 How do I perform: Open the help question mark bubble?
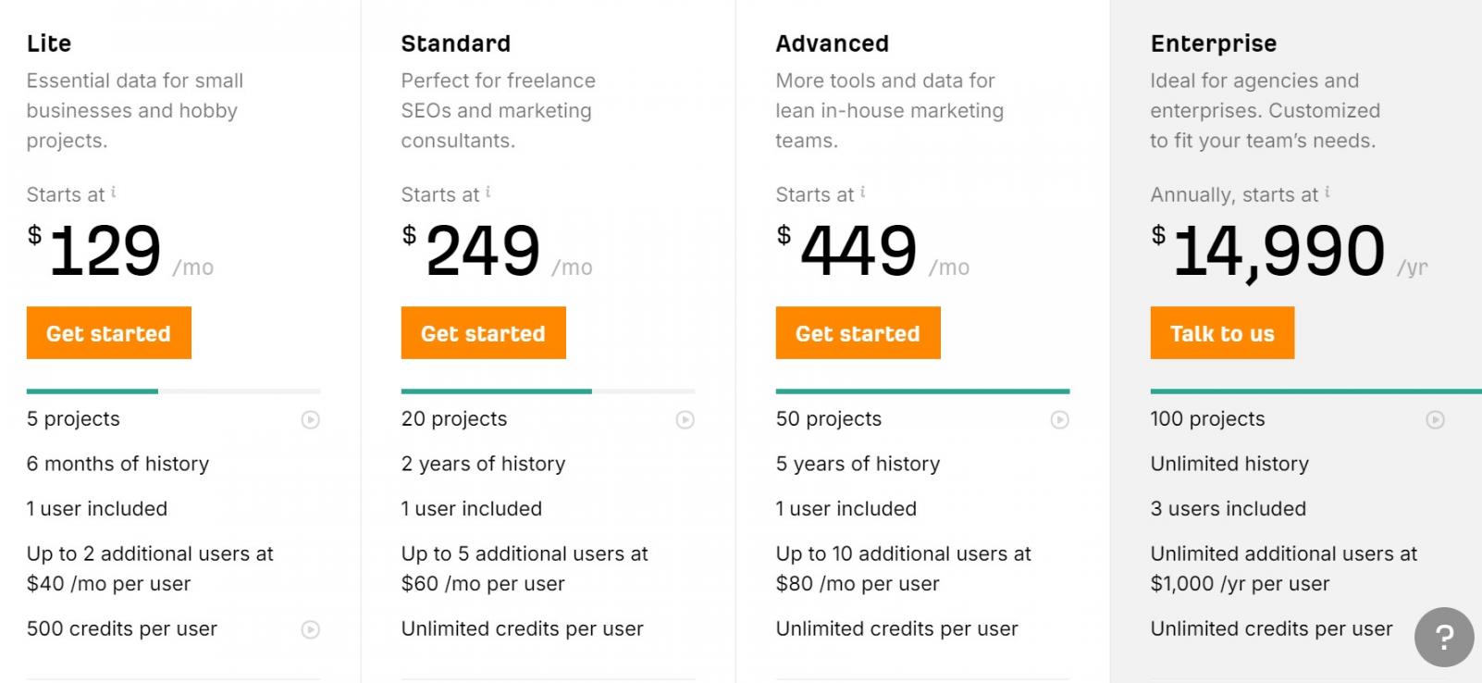click(x=1444, y=637)
